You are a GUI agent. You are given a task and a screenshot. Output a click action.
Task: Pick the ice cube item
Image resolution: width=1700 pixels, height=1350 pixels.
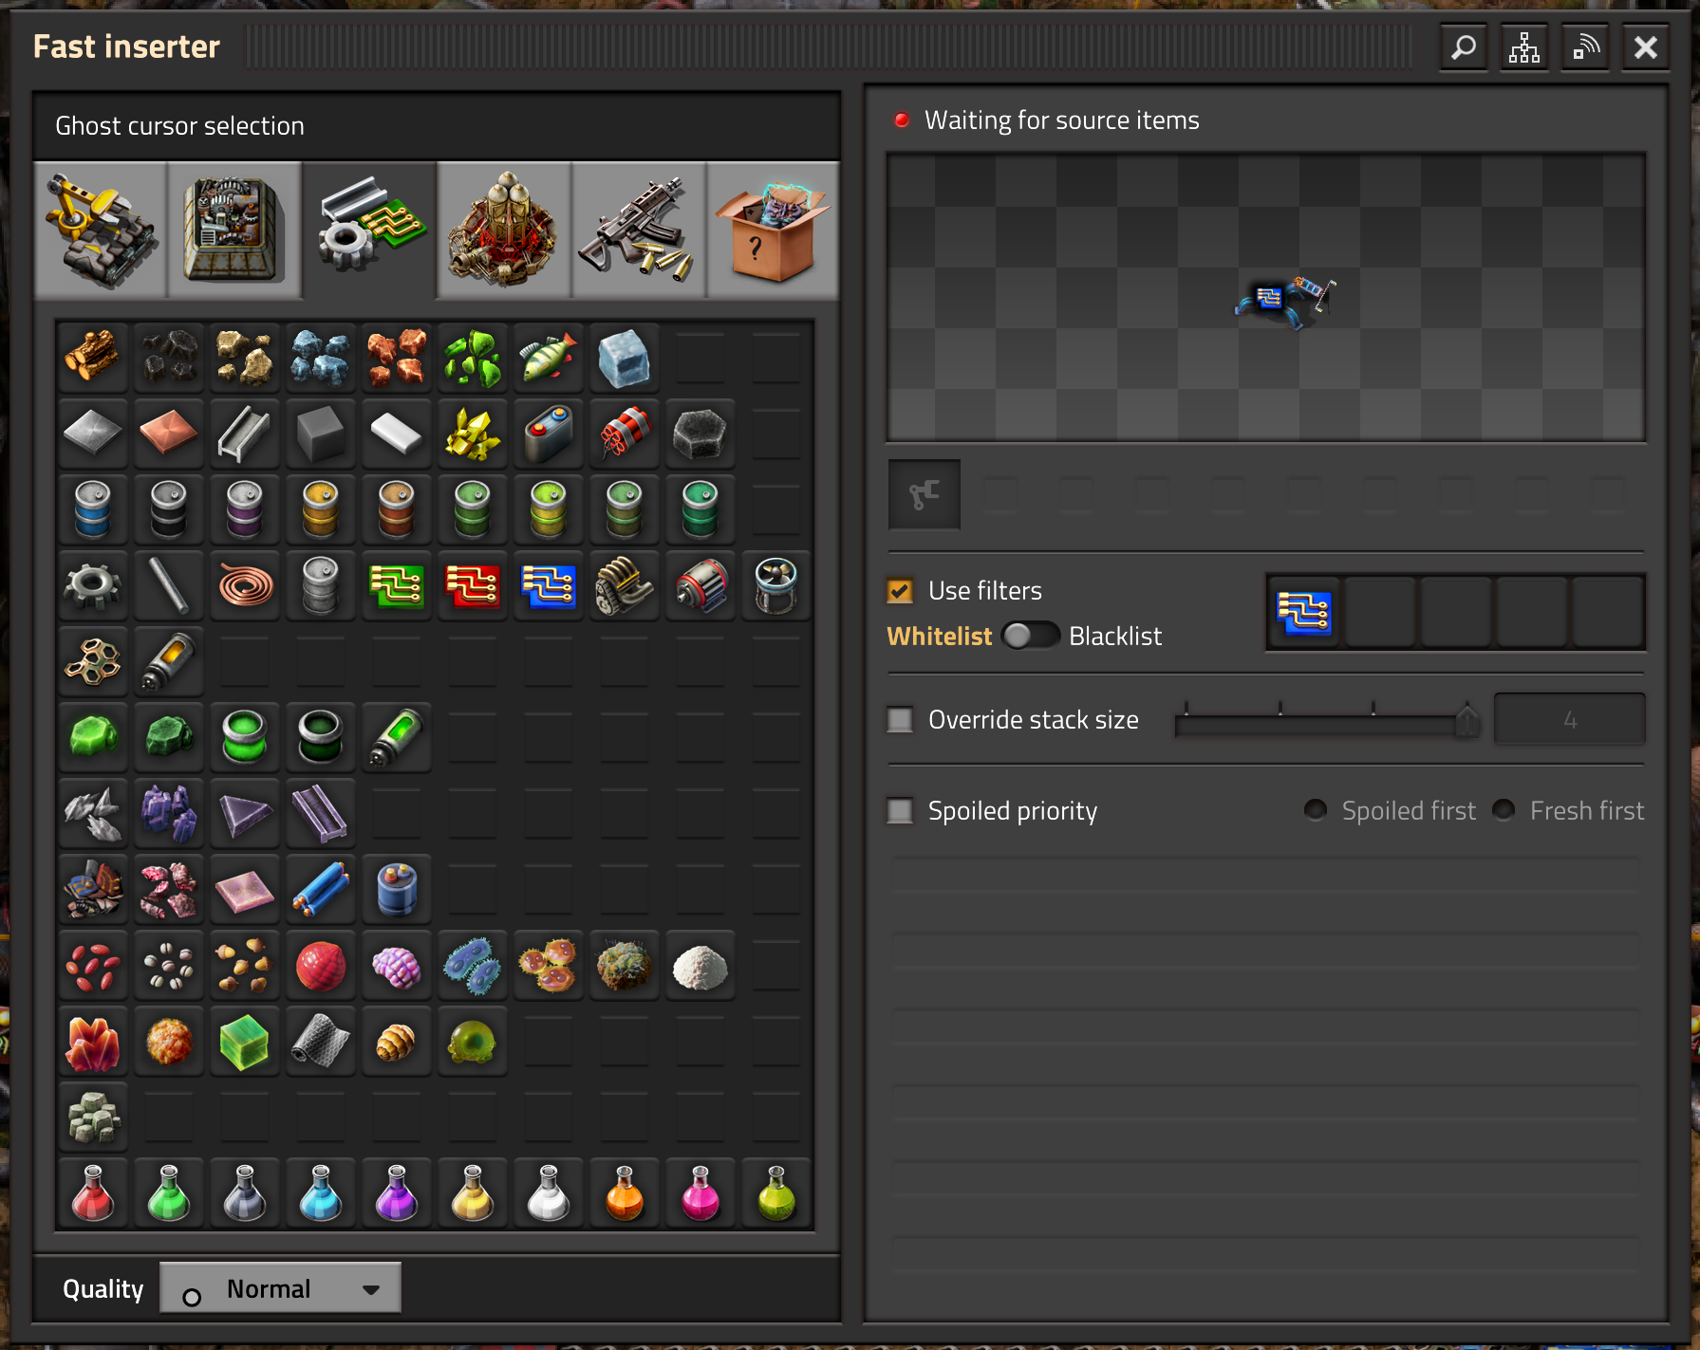[x=625, y=359]
